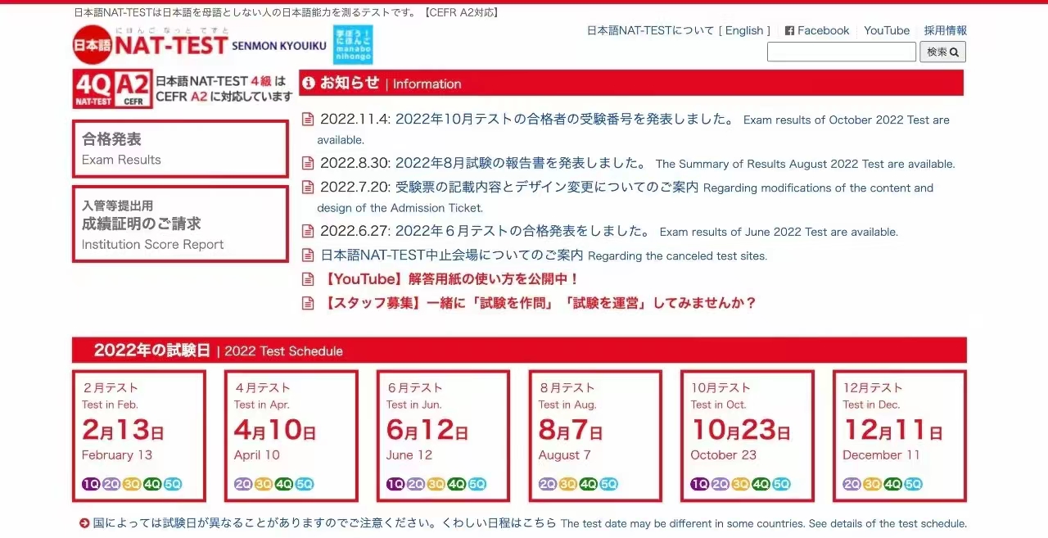Open the Facebook link in top navigation
The height and width of the screenshot is (538, 1048).
[817, 30]
